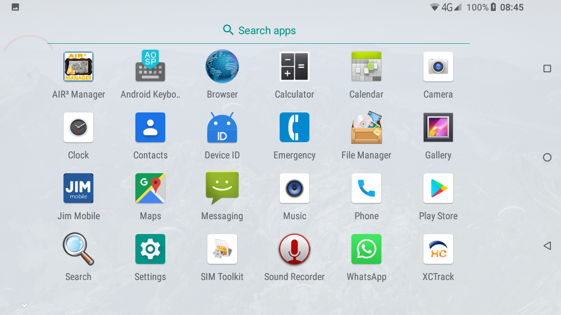Open the Phone dialer app
Screen dimensions: 561x315
tap(366, 188)
